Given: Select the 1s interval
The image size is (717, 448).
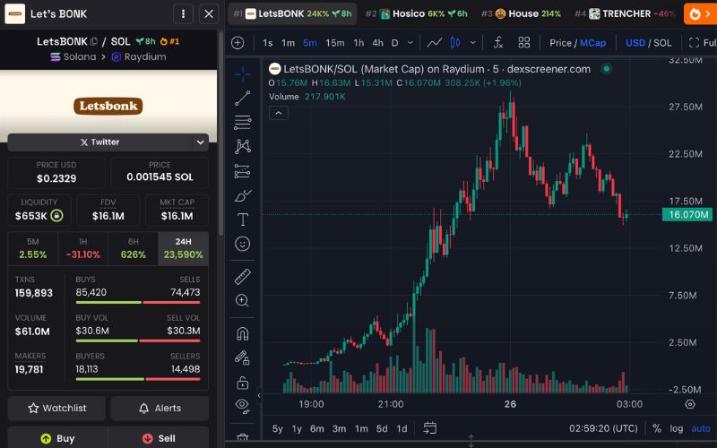Looking at the screenshot, I should click(x=267, y=43).
